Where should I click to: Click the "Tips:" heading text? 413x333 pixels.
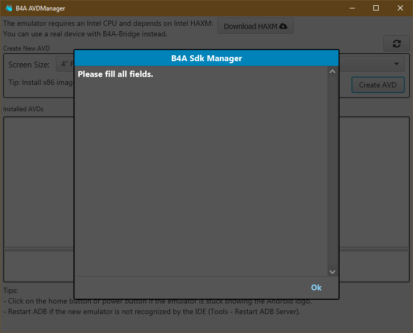pyautogui.click(x=11, y=290)
